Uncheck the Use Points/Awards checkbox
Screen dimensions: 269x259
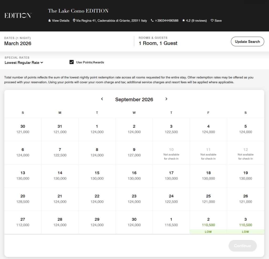coord(71,62)
